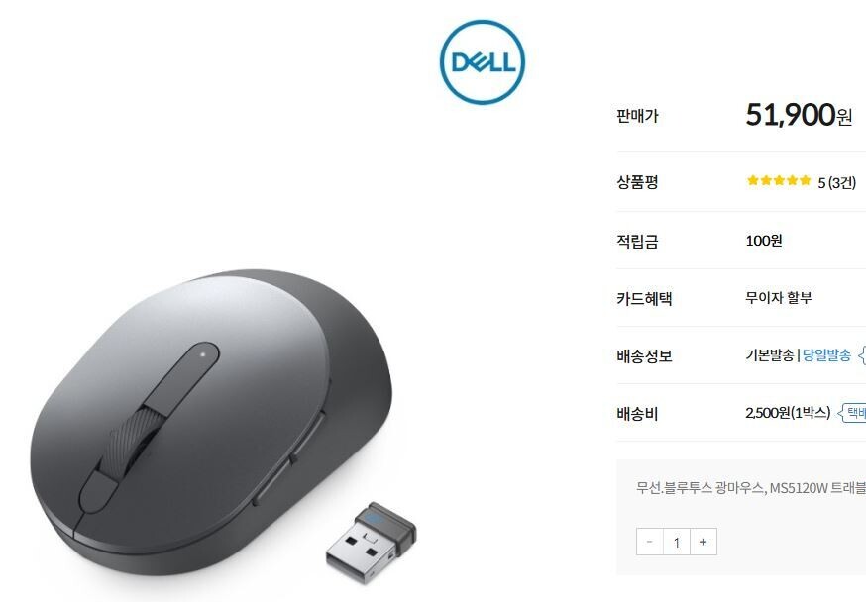Increase quantity with the plus button
Screen dimensions: 866x602
pyautogui.click(x=704, y=542)
